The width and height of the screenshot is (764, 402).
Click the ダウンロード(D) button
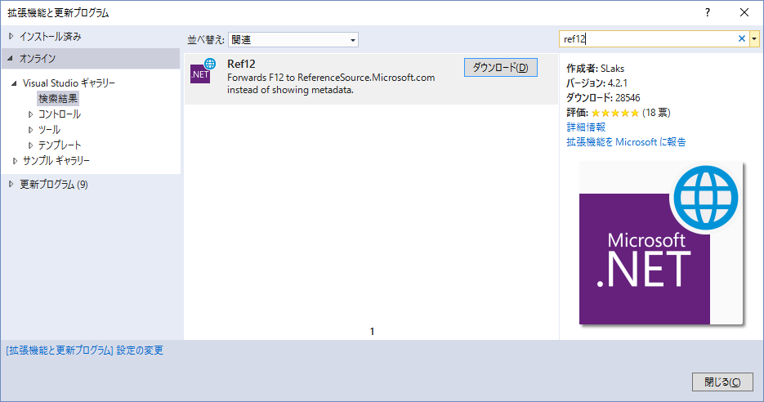(500, 68)
